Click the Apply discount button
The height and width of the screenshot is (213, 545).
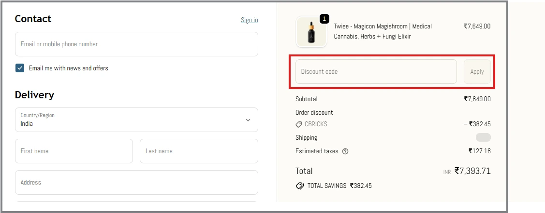(x=477, y=72)
